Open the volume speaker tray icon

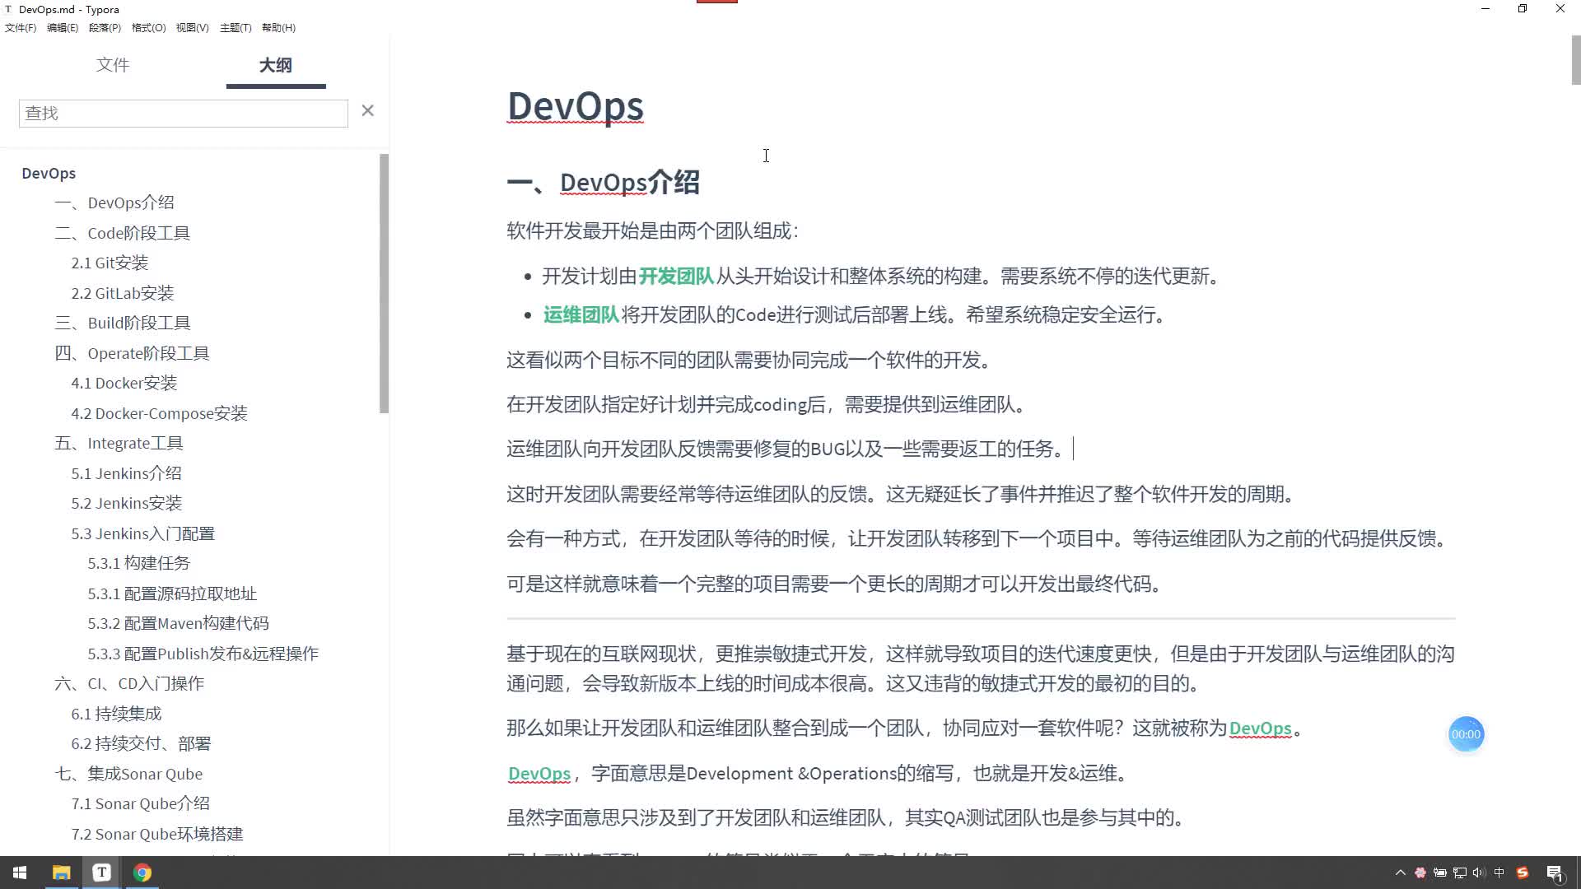click(1479, 873)
